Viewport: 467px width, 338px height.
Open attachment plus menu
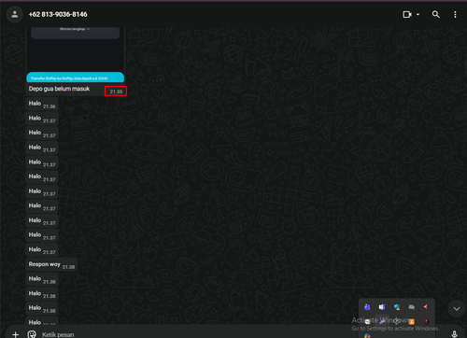15,334
